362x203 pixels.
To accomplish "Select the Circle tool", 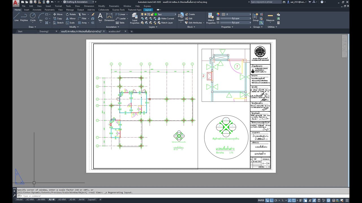I will [x=33, y=17].
